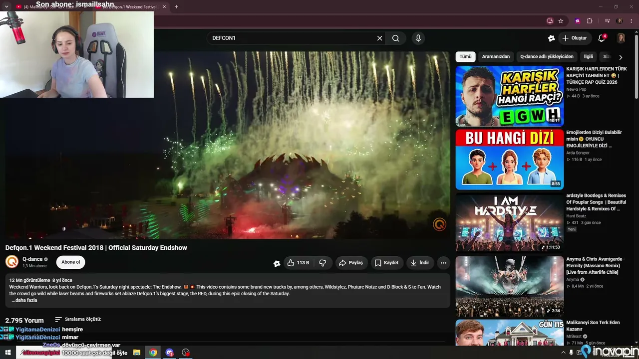Open the Sıralama ölçütü sort dropdown
Image resolution: width=639 pixels, height=359 pixels.
point(78,319)
